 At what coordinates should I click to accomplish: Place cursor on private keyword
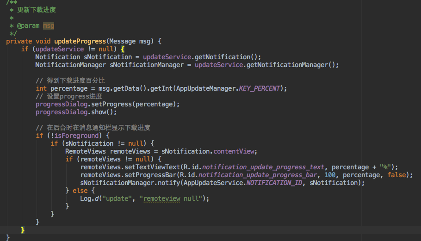[x=19, y=41]
